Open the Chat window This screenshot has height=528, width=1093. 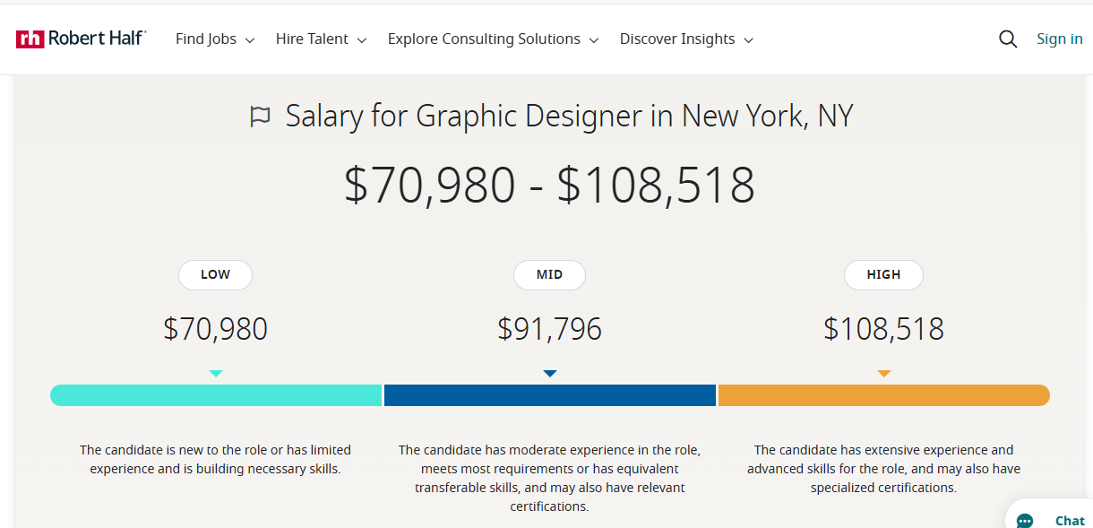[1069, 520]
